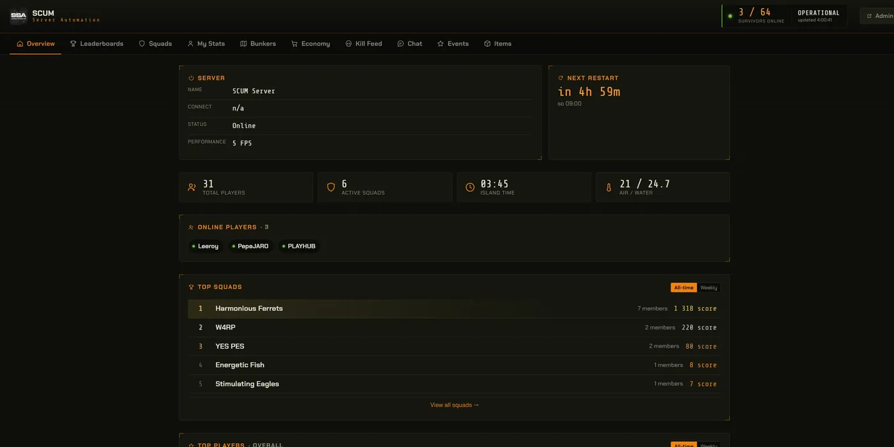Screen dimensions: 894x447
Task: Select online player Leeroy
Action: click(x=205, y=246)
